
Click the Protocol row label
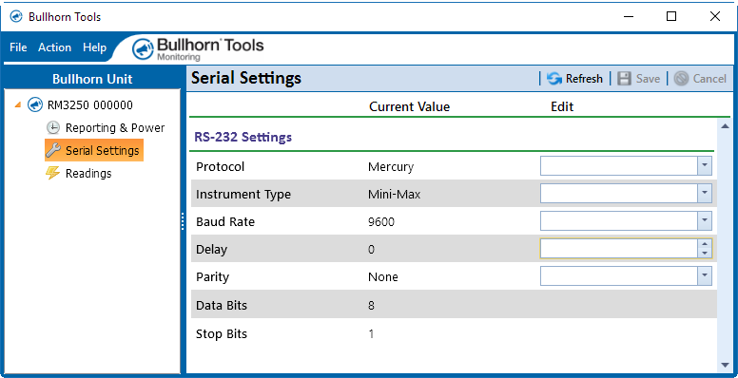221,166
